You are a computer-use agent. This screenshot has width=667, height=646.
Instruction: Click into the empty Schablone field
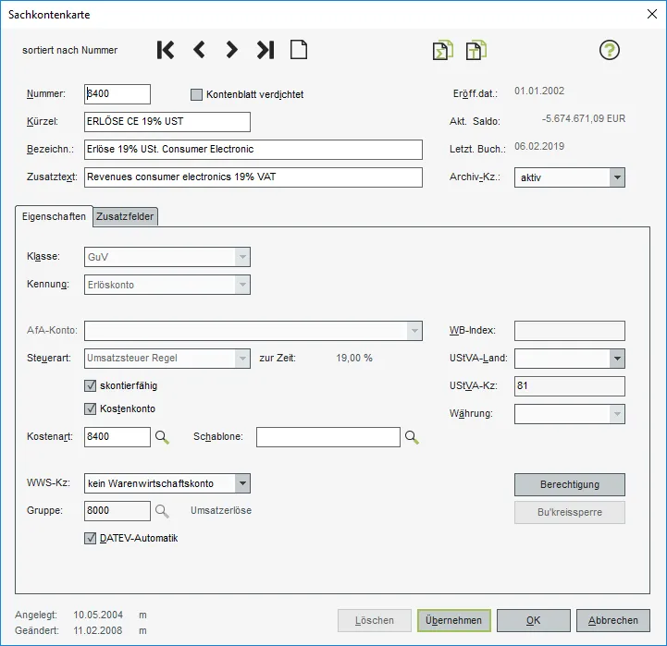click(328, 437)
